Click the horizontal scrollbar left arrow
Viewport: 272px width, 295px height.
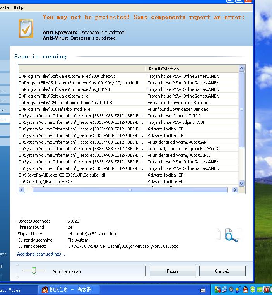click(22, 190)
